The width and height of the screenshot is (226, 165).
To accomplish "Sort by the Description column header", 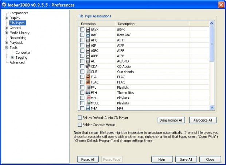I will click(152, 24).
